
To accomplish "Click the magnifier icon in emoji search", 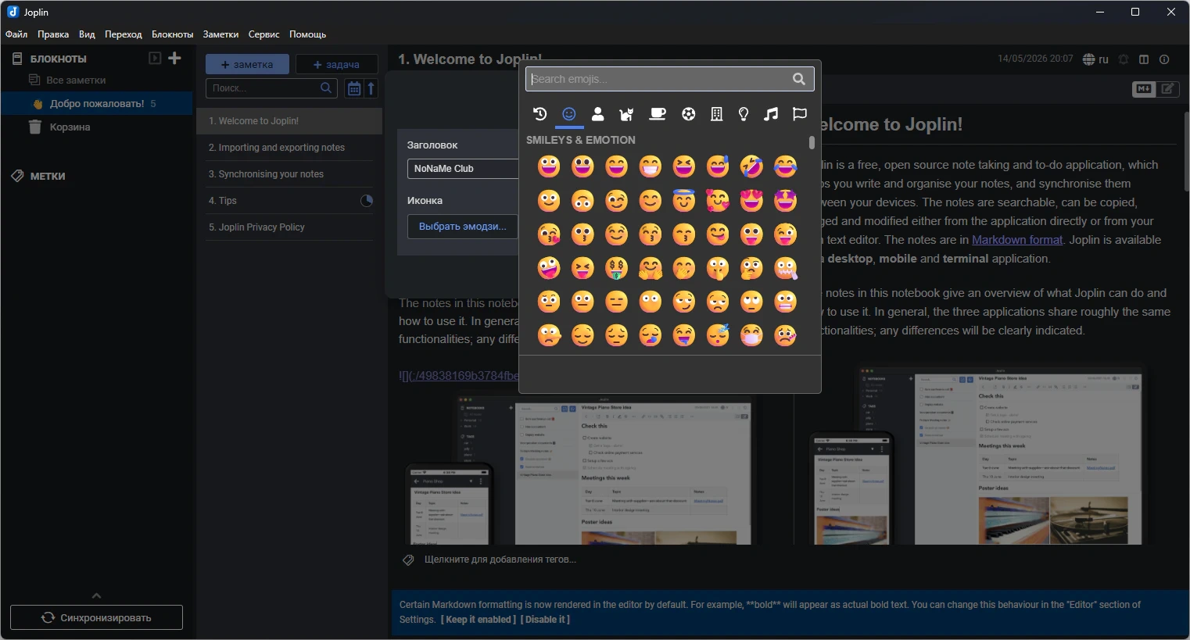I will pos(799,79).
